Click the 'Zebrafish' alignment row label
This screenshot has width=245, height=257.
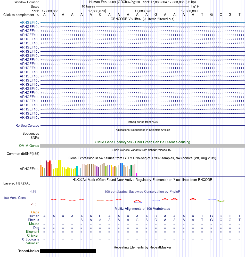pyautogui.click(x=32, y=243)
